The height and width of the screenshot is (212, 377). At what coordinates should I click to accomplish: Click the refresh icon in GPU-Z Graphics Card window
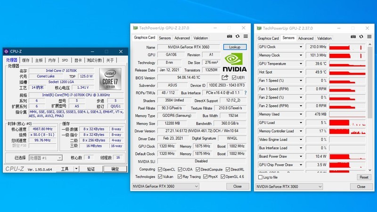click(x=238, y=36)
